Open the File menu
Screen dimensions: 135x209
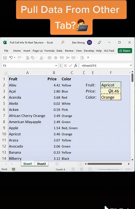6,51
